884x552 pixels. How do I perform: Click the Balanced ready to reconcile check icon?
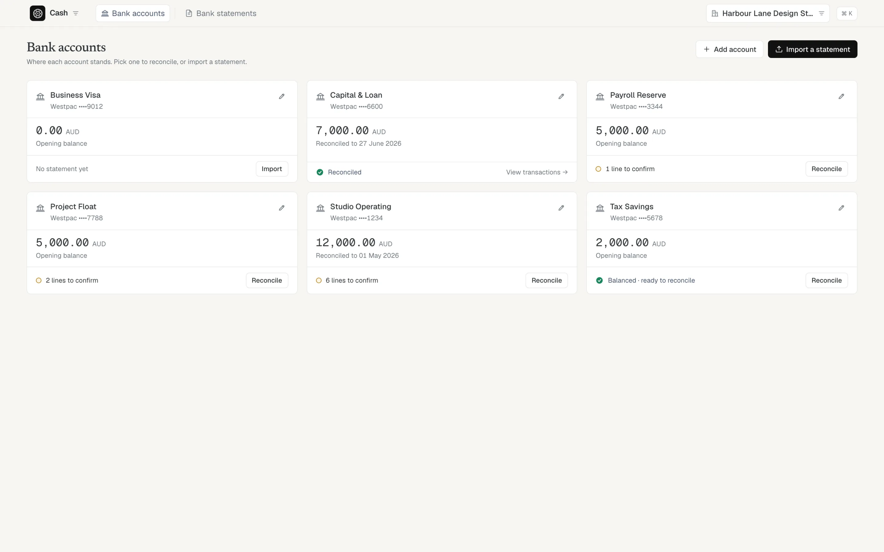[x=599, y=280]
